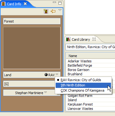Screen dimensions: 115x116
Task: Switch to the Card Library tab
Action: pyautogui.click(x=81, y=39)
